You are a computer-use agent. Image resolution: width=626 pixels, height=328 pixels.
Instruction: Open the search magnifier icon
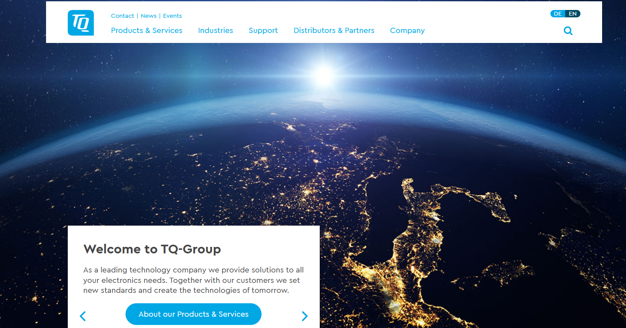click(568, 31)
